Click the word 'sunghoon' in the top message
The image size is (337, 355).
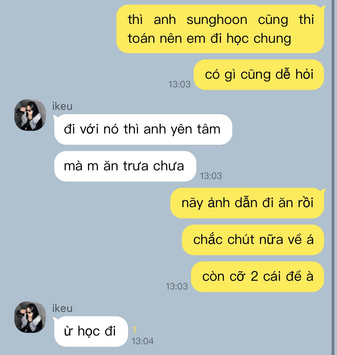pos(217,20)
